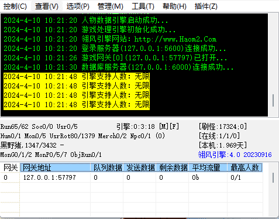Click the 0 cell under 发送数据
Viewport: 279px width, 219px height.
pos(140,177)
